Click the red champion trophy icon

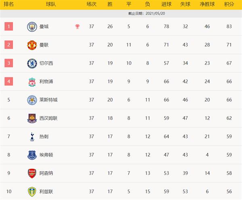click(77, 27)
